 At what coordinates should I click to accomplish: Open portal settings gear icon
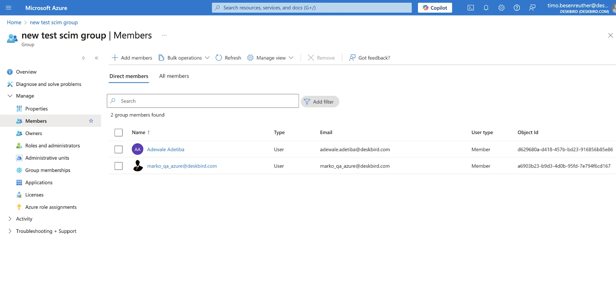click(501, 8)
